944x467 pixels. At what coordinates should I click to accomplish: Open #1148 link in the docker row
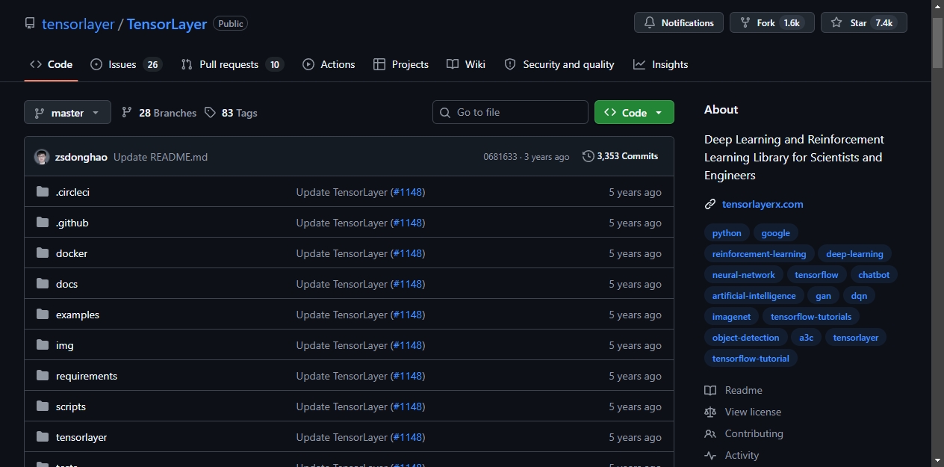[408, 253]
